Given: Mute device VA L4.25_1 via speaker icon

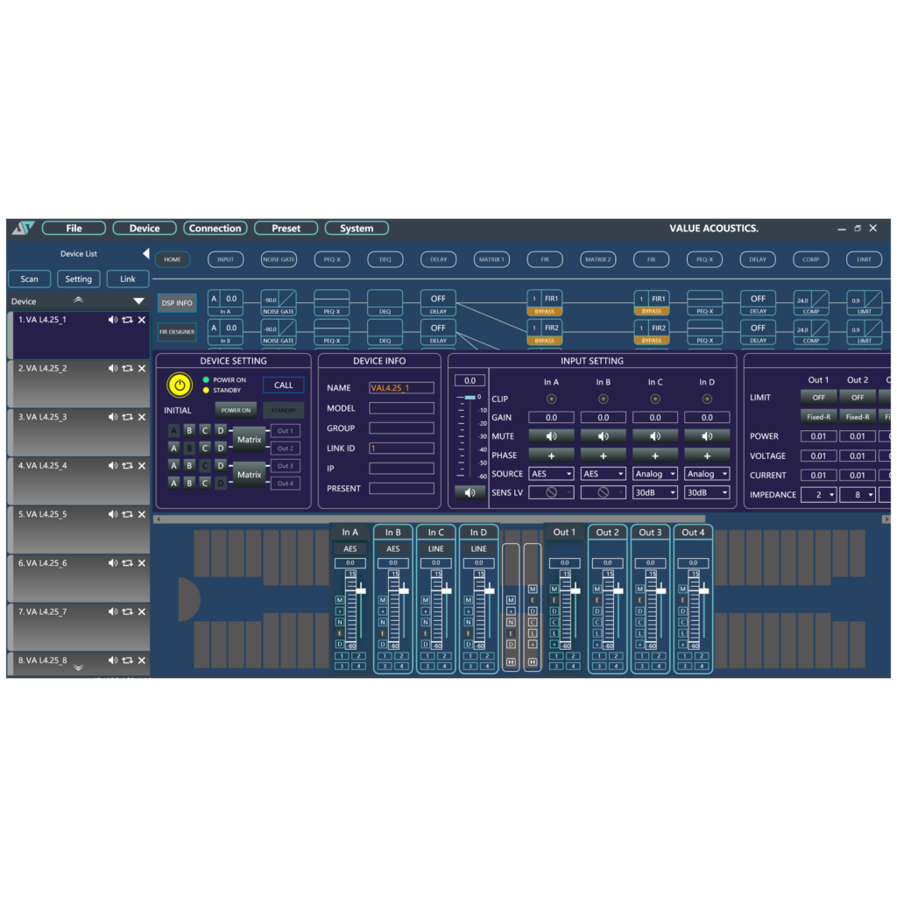Looking at the screenshot, I should pyautogui.click(x=113, y=320).
